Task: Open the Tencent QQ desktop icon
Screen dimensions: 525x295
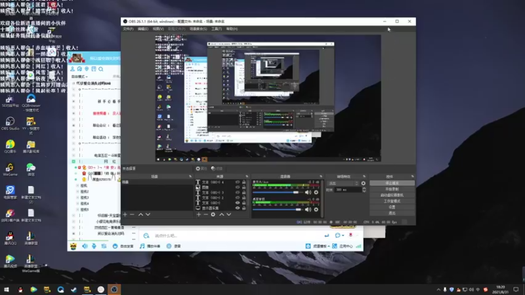Action: (x=10, y=238)
